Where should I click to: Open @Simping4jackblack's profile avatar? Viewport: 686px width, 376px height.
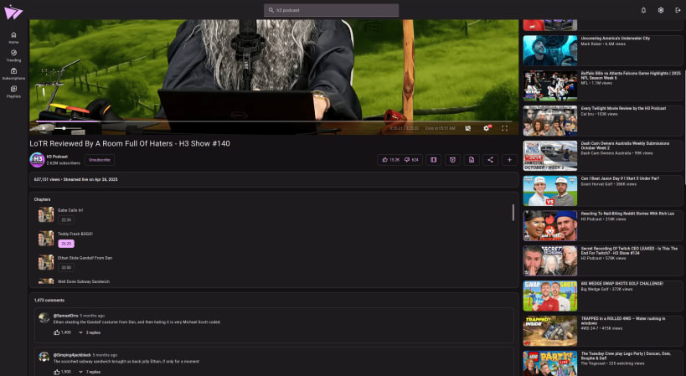44,357
